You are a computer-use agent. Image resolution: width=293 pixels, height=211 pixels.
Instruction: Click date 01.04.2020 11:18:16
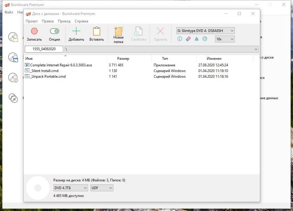pos(213,77)
